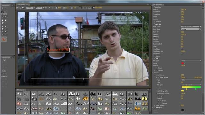The width and height of the screenshot is (205, 115).
Task: Click the align left text icon
Action: [80, 8]
